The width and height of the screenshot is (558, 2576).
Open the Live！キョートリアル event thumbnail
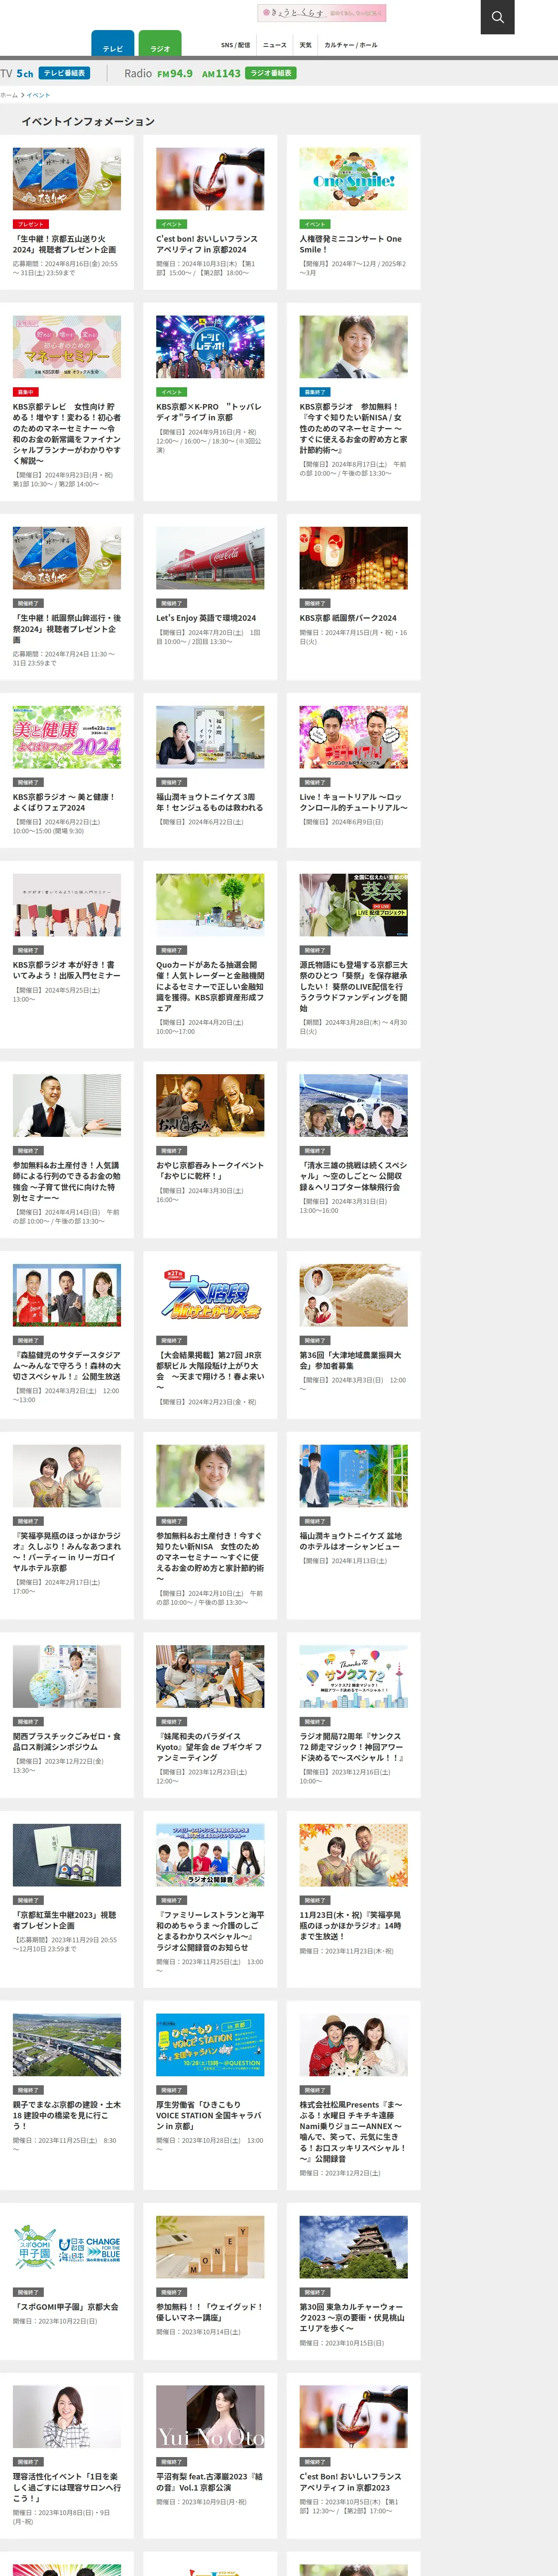tap(354, 737)
